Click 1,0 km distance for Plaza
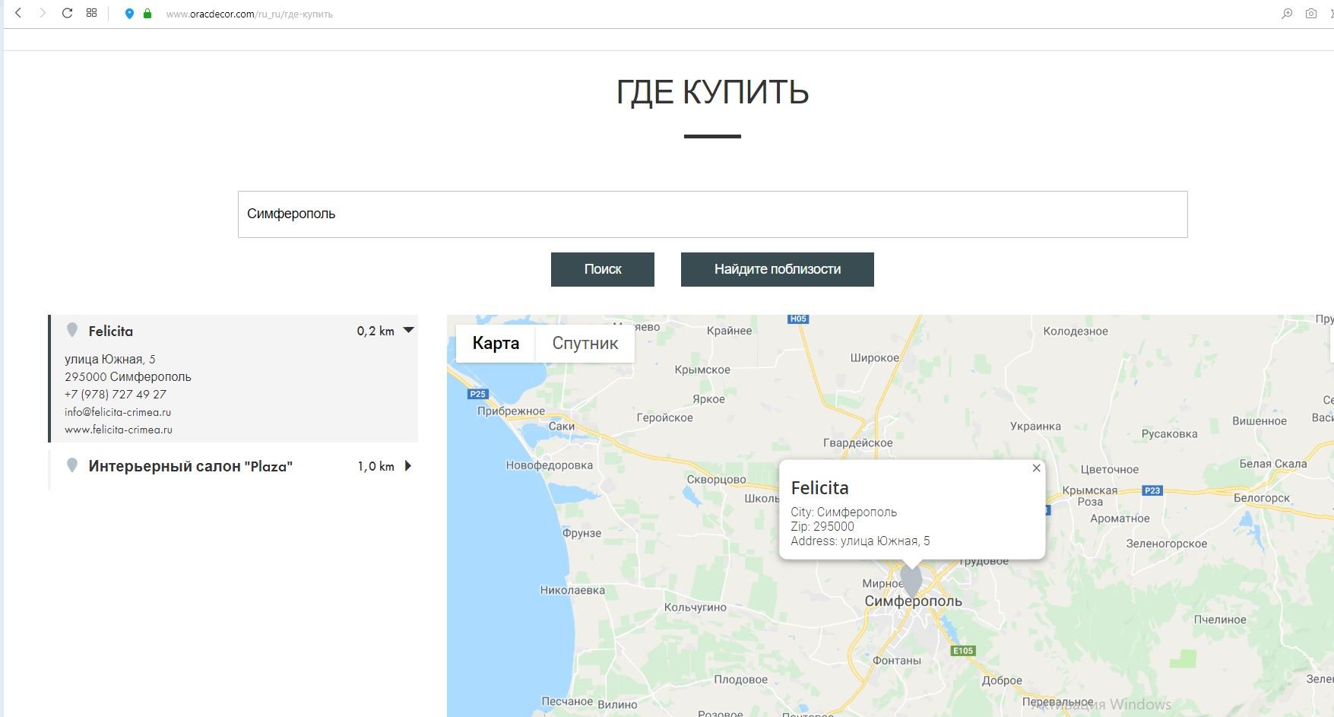The width and height of the screenshot is (1334, 717). pyautogui.click(x=375, y=466)
